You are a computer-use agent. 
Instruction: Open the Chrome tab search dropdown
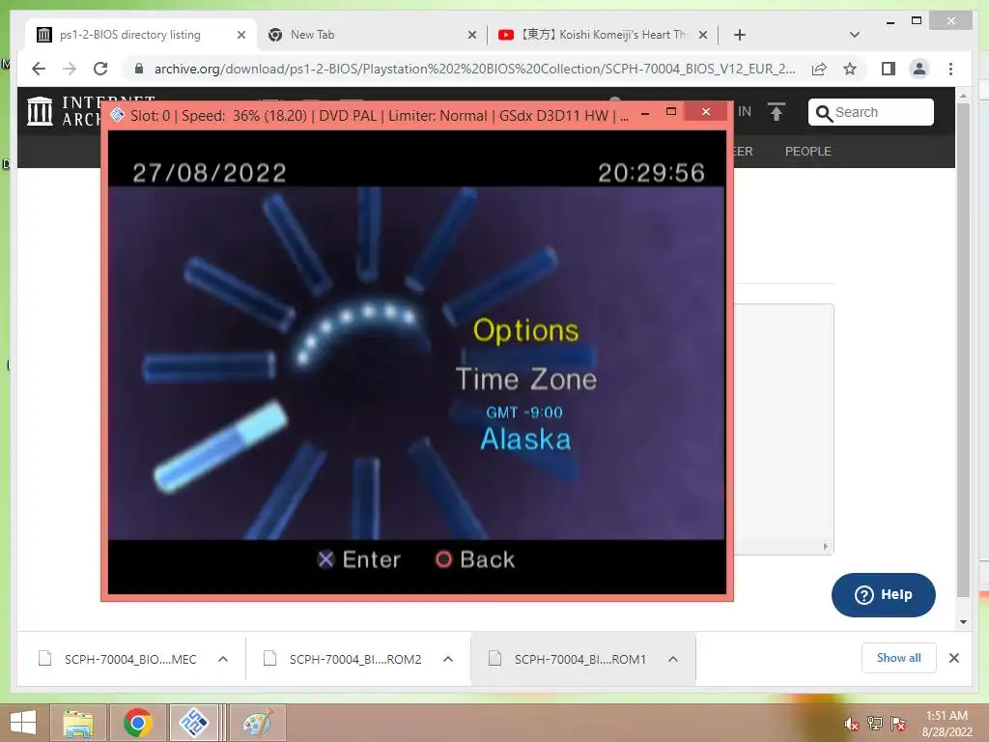coord(854,35)
